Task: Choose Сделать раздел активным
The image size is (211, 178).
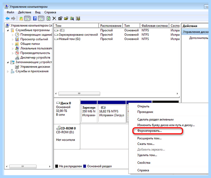Action: 155,119
